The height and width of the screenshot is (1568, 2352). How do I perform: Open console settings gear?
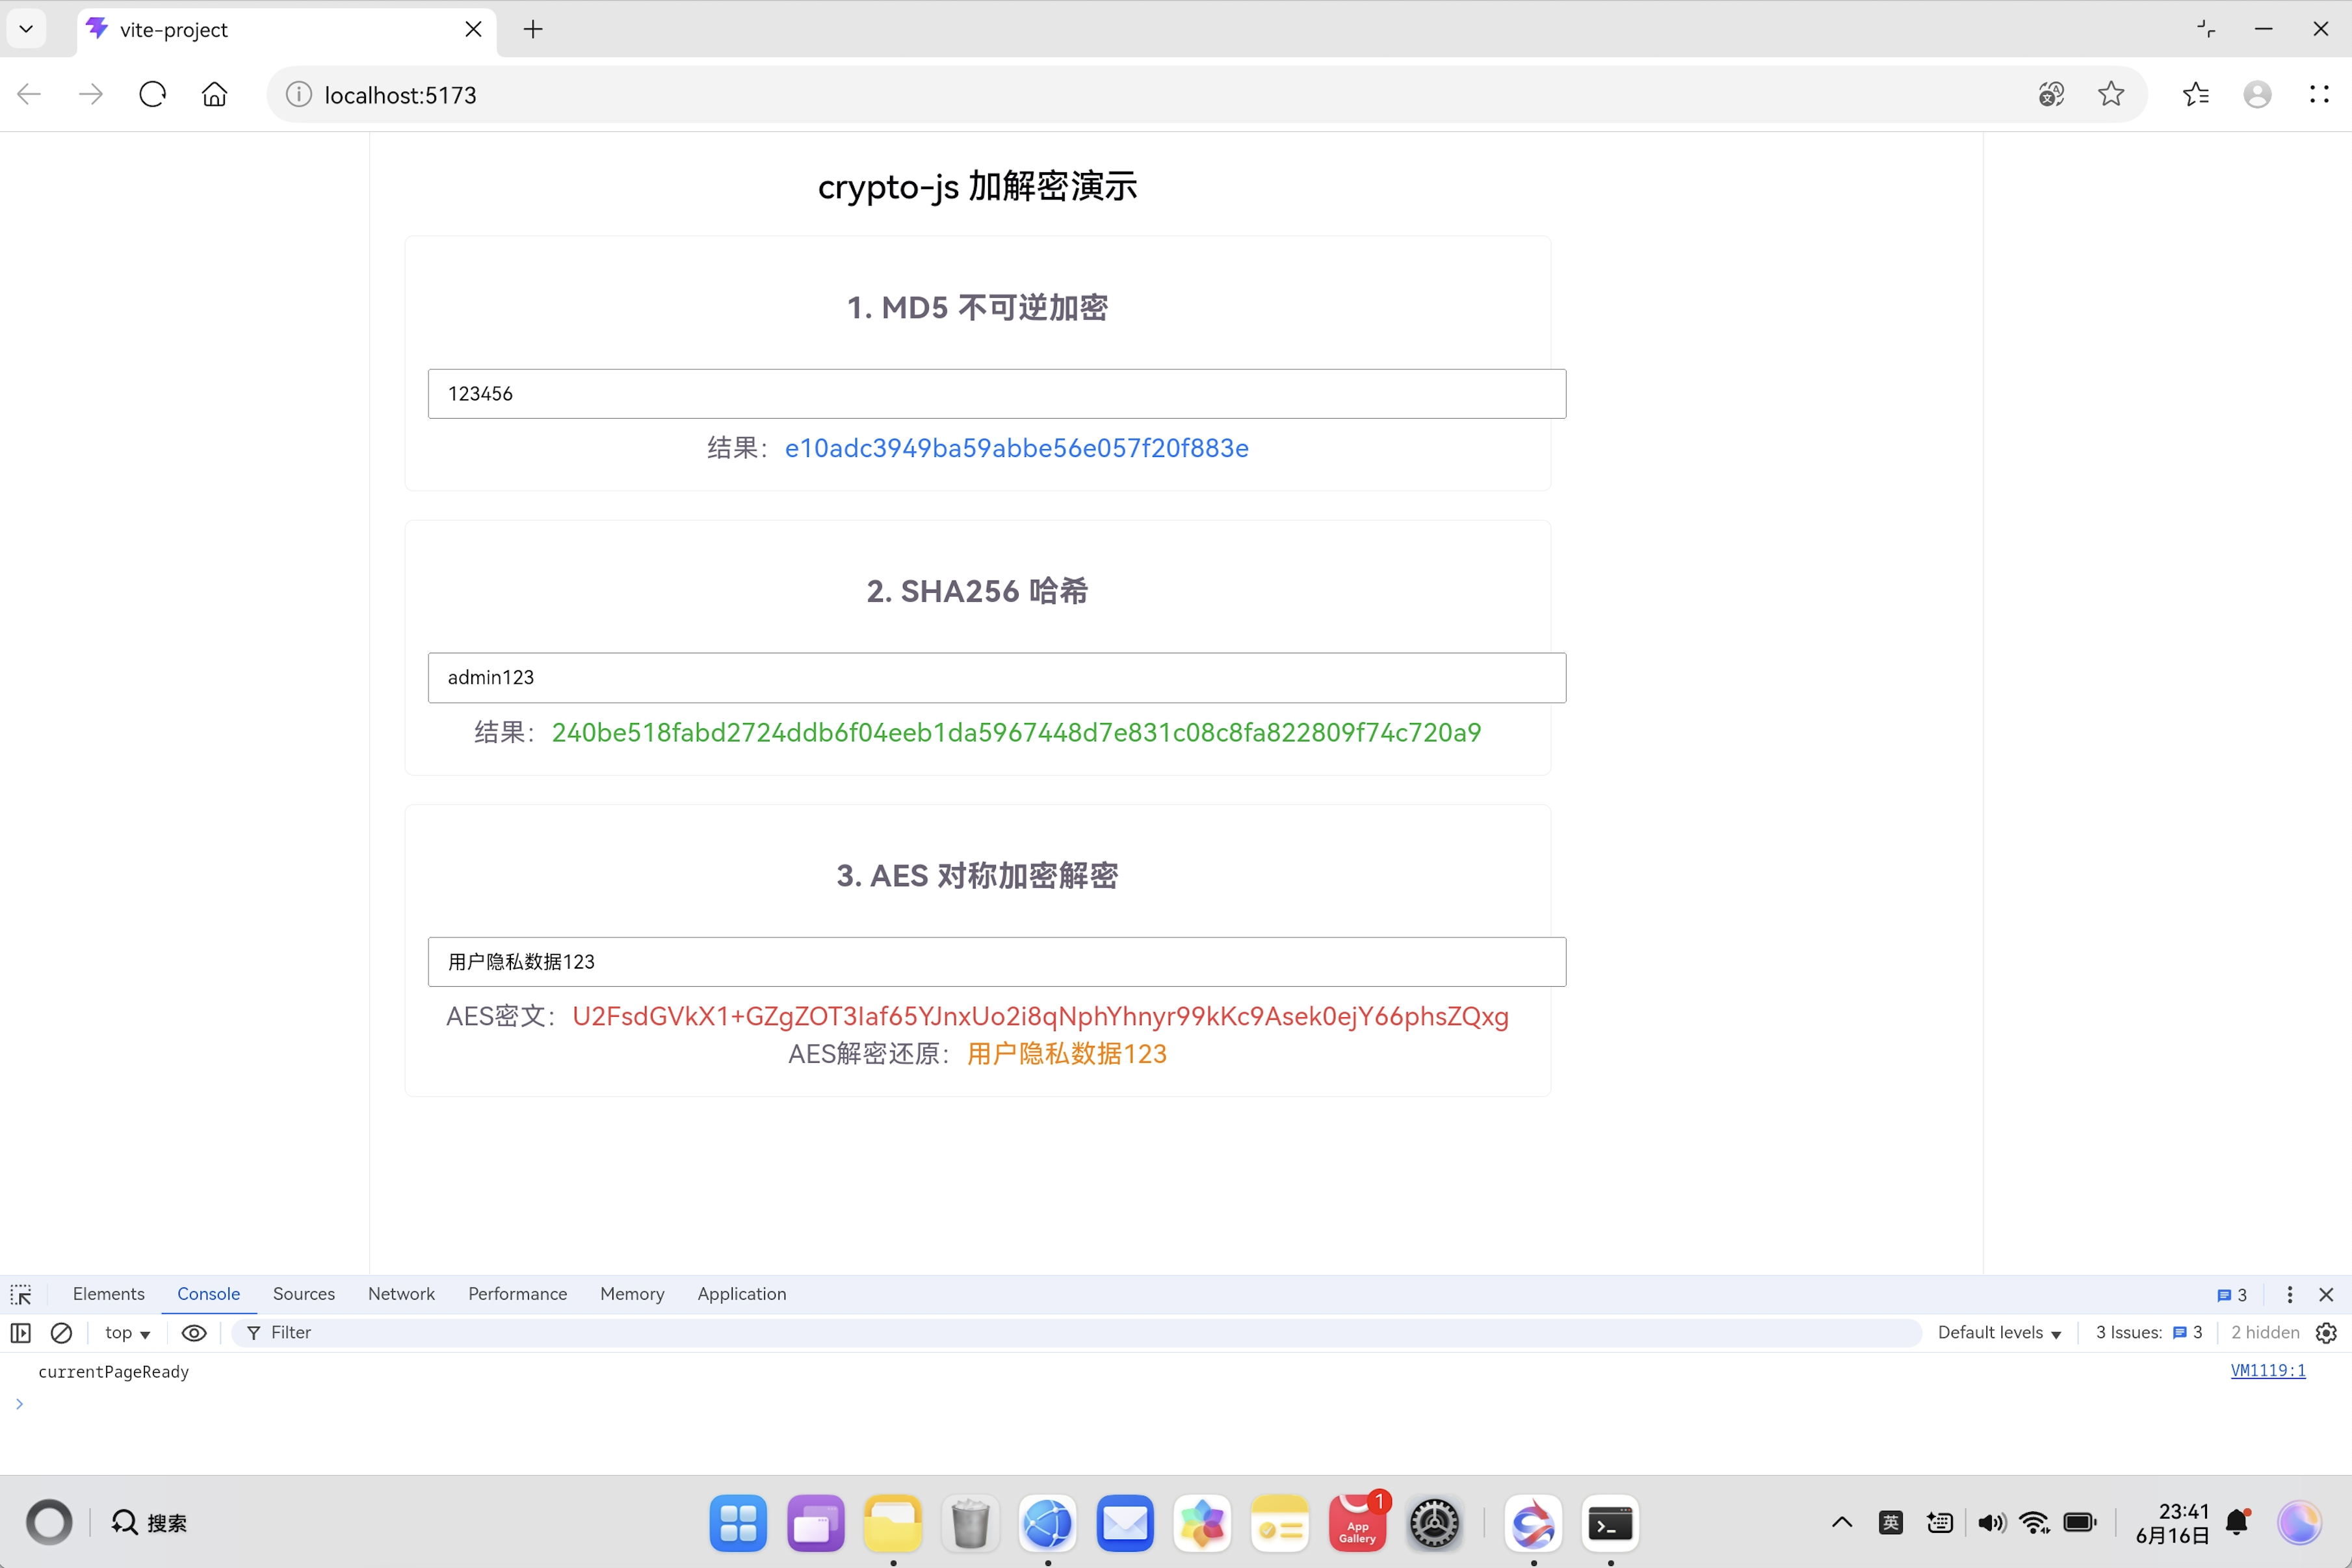[2326, 1332]
